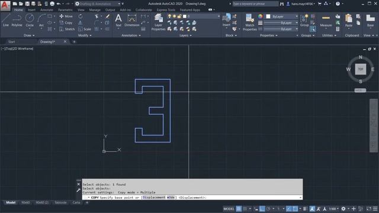Expand the Modify panel
The width and height of the screenshot is (379, 213).
85,35
